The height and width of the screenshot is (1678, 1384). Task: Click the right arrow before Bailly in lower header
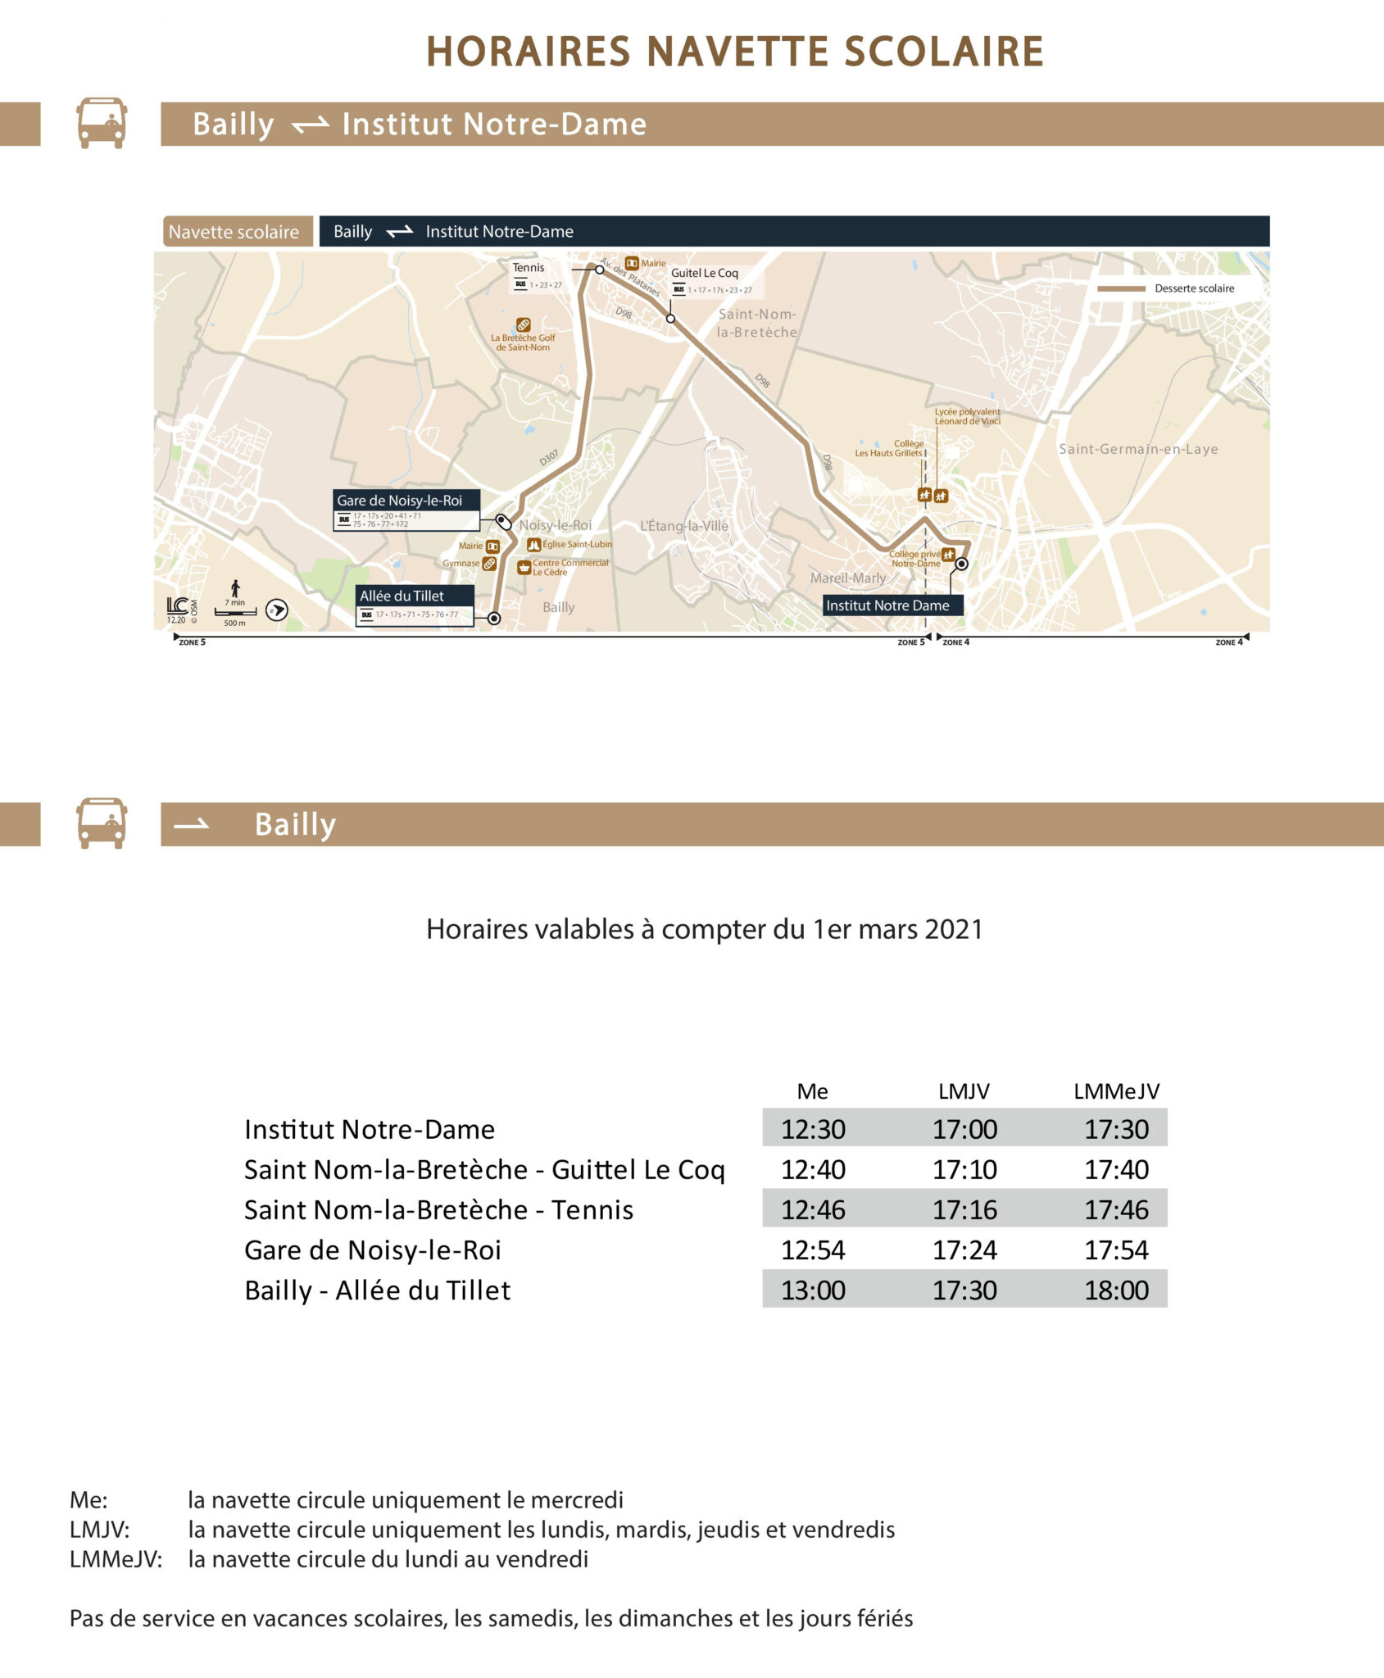tap(192, 824)
